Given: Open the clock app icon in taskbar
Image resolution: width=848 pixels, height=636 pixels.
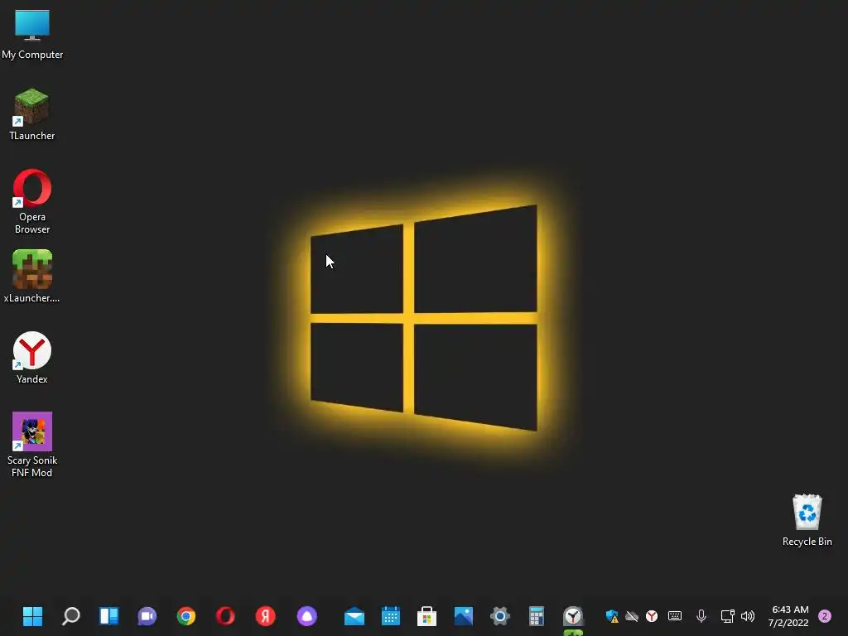Looking at the screenshot, I should pyautogui.click(x=573, y=616).
